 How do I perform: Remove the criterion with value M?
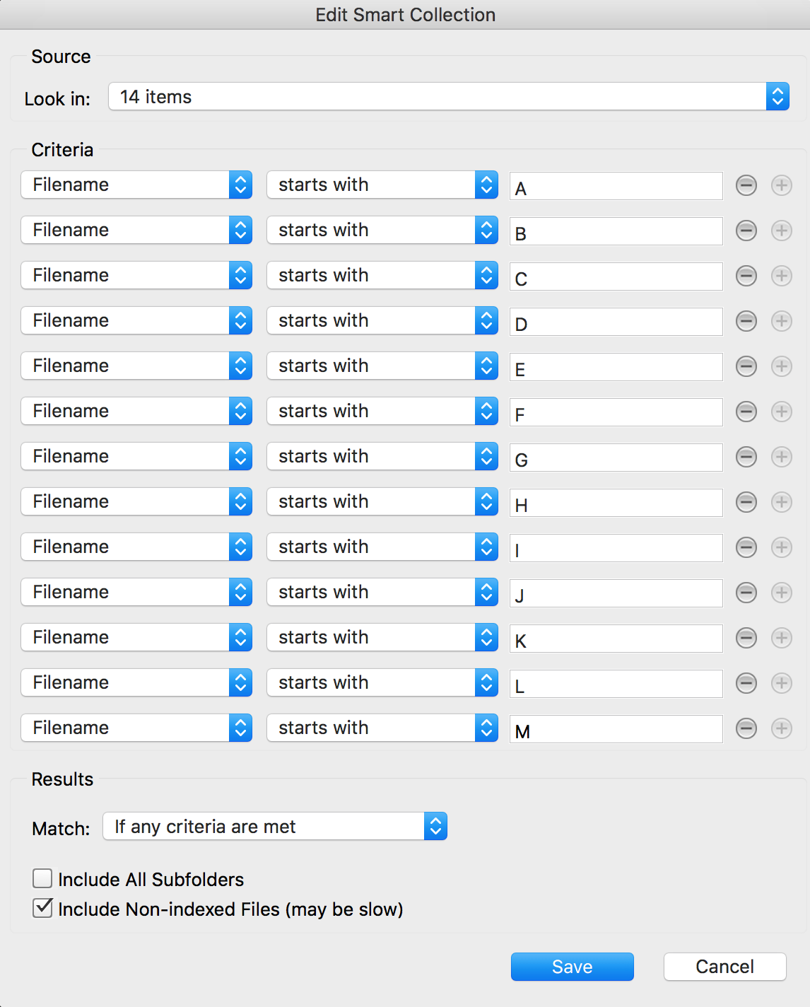[746, 728]
